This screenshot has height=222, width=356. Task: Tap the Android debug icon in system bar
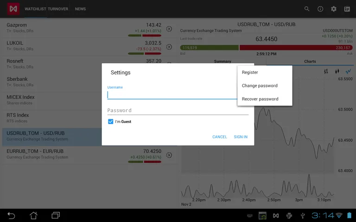pos(289,216)
